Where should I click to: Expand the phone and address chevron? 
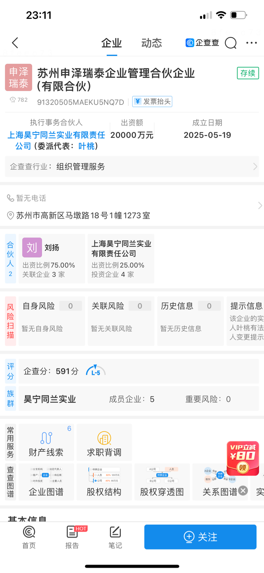(260, 205)
